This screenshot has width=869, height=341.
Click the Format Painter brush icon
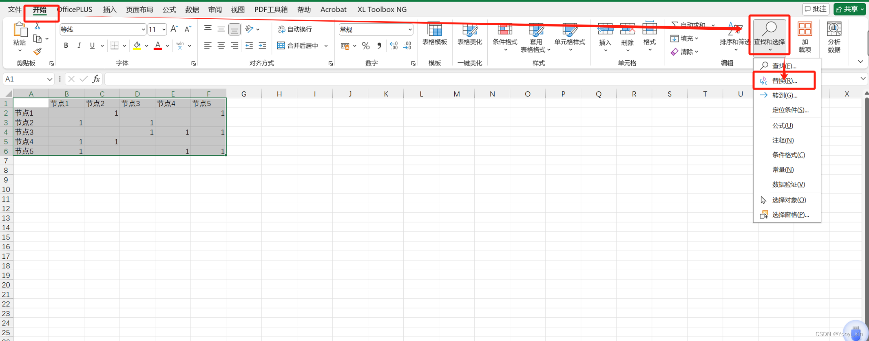coord(37,51)
